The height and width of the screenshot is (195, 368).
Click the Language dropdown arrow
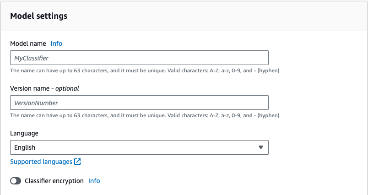pyautogui.click(x=260, y=147)
